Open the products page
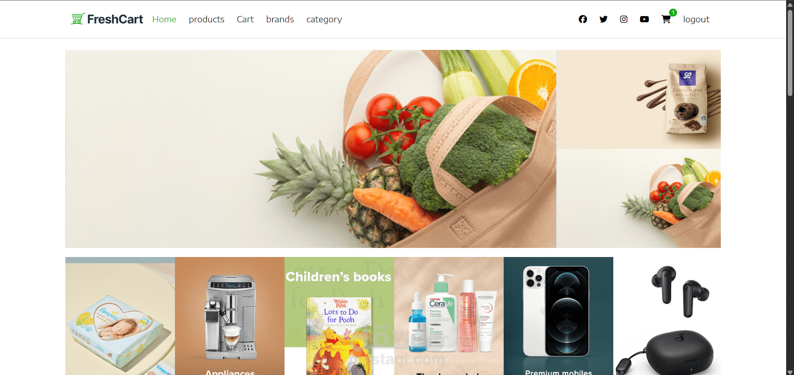The width and height of the screenshot is (794, 375). (x=206, y=19)
